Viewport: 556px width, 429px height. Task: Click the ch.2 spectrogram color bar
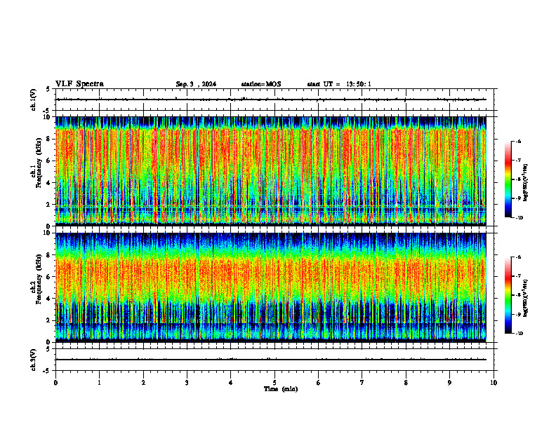tap(508, 295)
